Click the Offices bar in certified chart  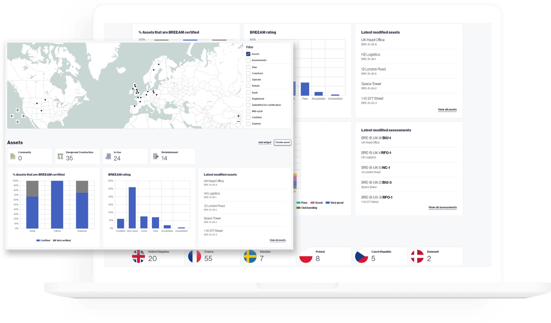click(x=57, y=204)
